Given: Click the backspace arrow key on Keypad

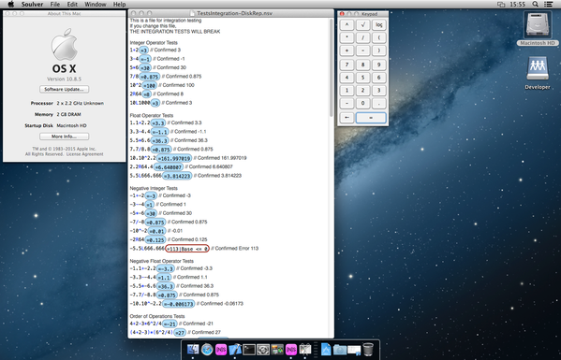Looking at the screenshot, I should click(x=347, y=118).
